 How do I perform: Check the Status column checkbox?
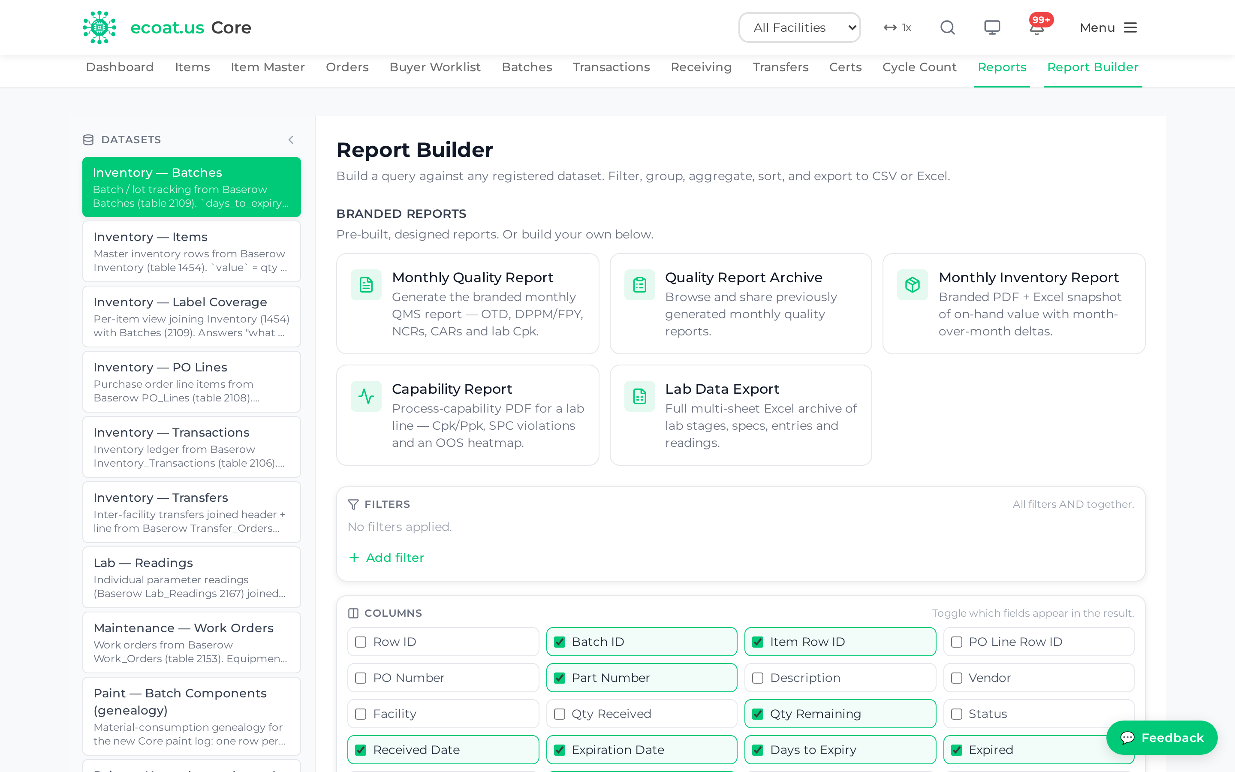(x=957, y=714)
